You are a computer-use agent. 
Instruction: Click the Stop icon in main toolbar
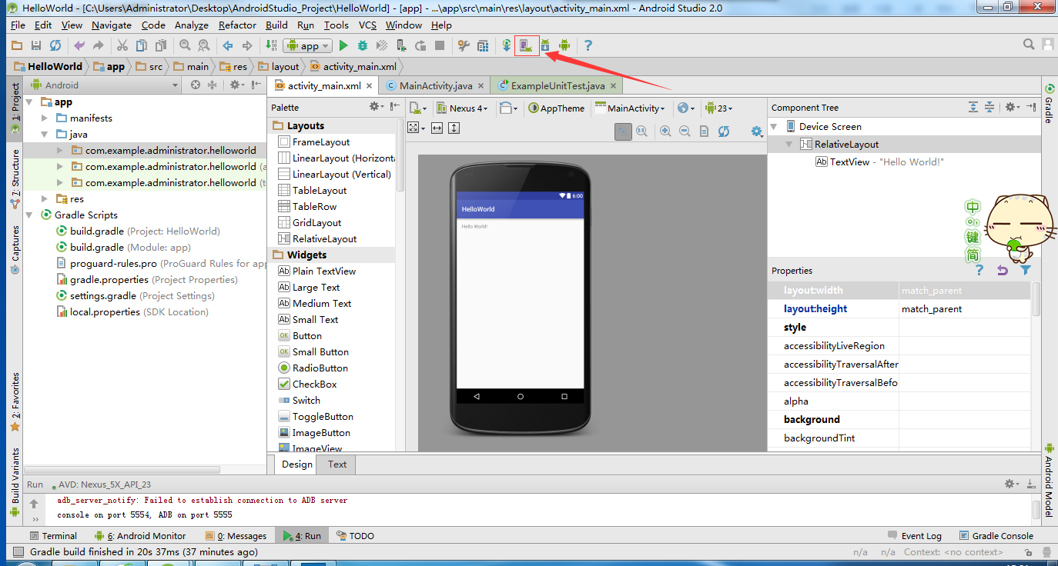440,45
